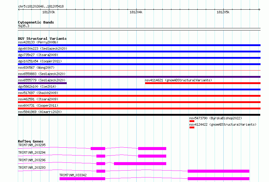Click red bar under nsv517697
The width and height of the screenshot is (269, 182).
139,96
